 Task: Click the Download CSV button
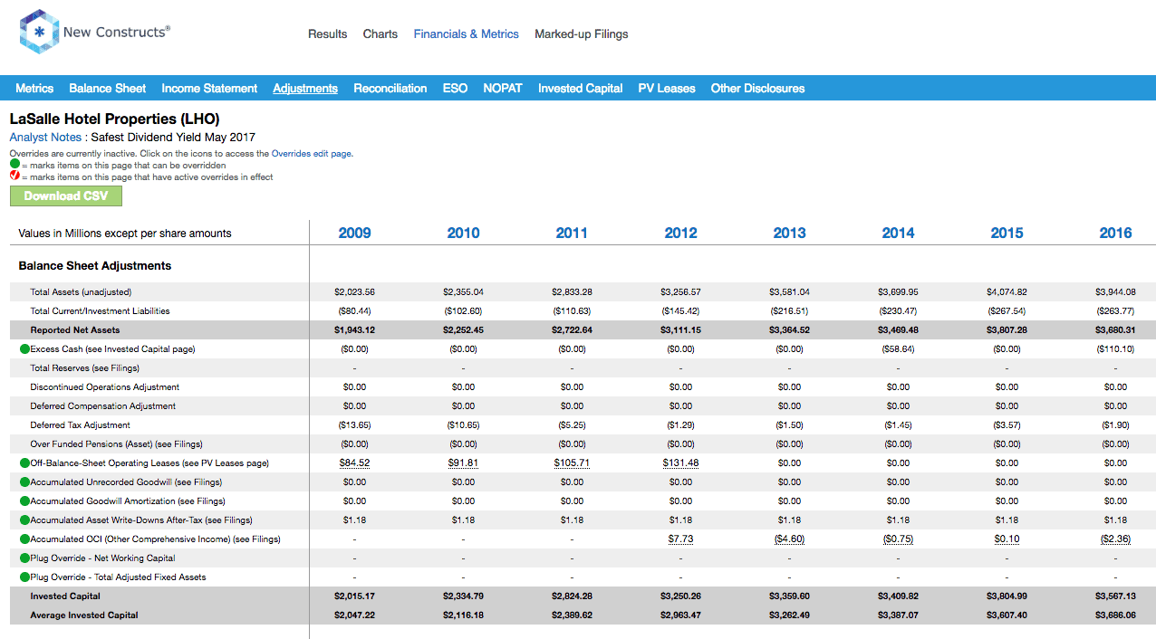(66, 196)
